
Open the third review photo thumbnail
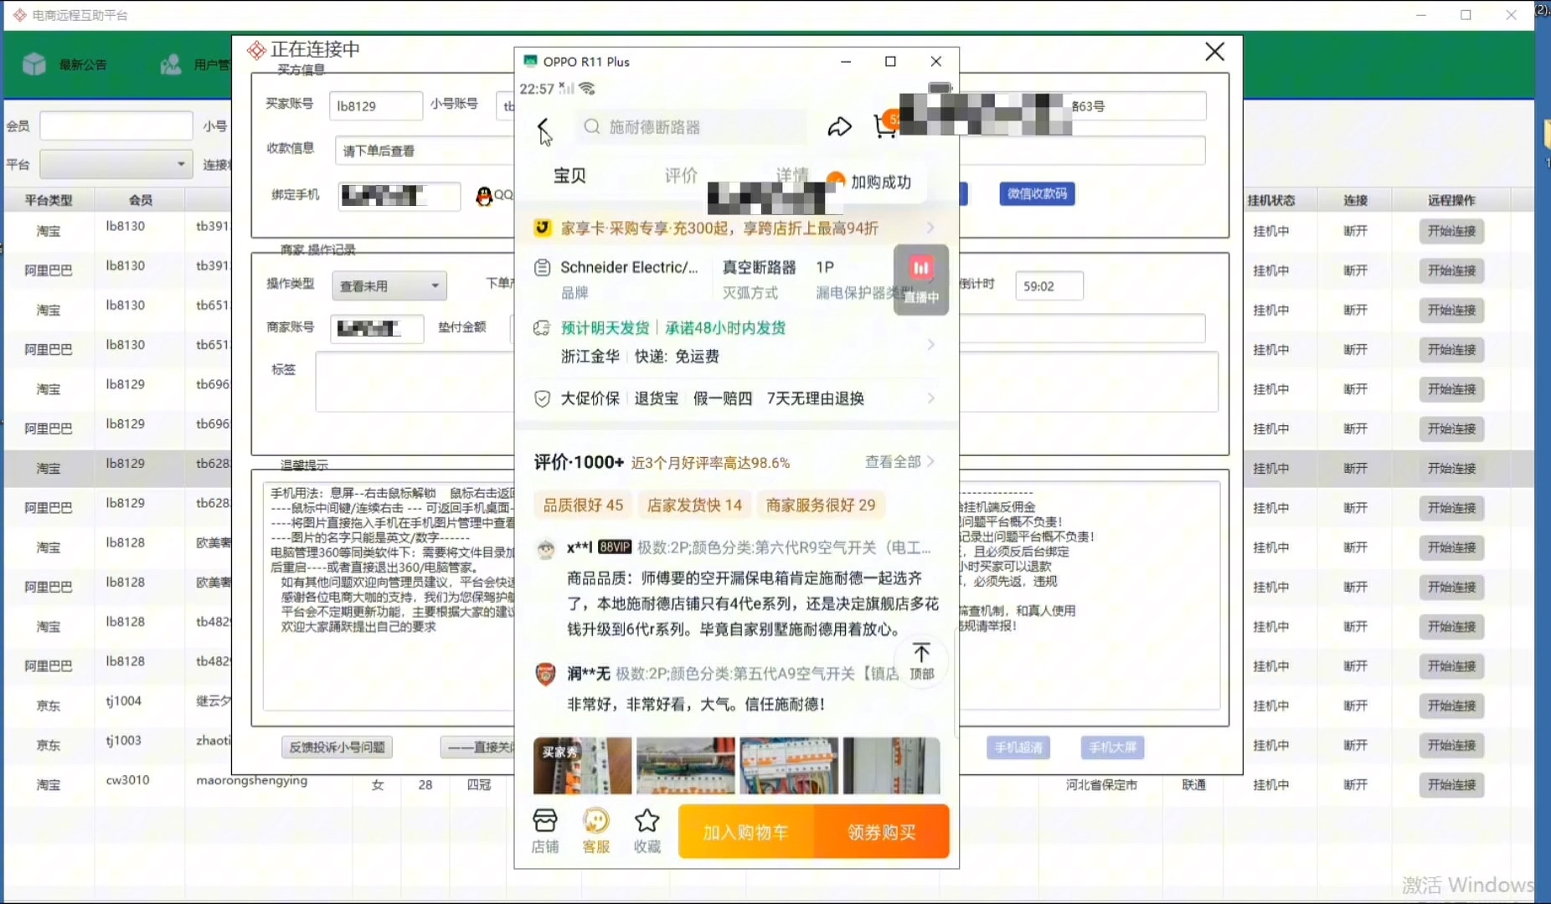tap(789, 765)
